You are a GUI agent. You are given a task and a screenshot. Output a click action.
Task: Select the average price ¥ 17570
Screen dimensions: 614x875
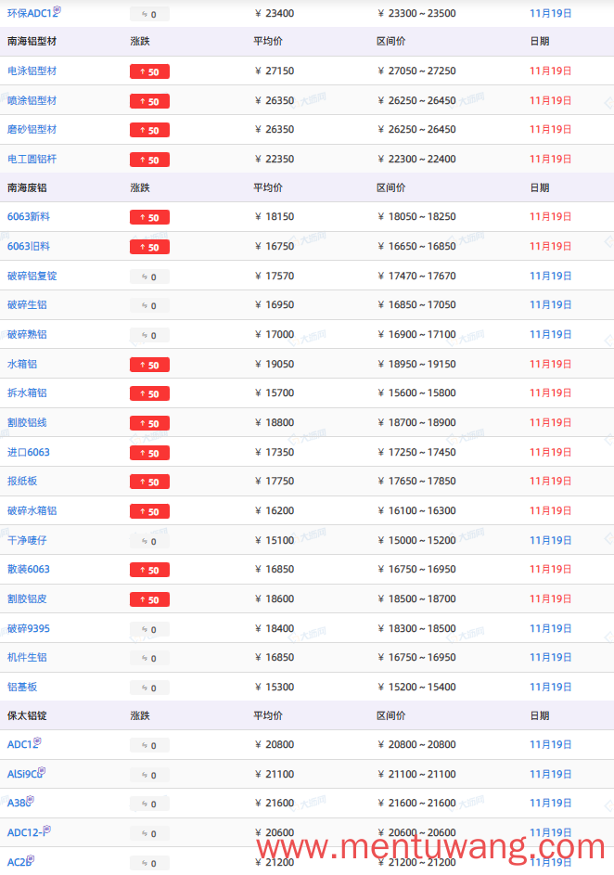[275, 276]
